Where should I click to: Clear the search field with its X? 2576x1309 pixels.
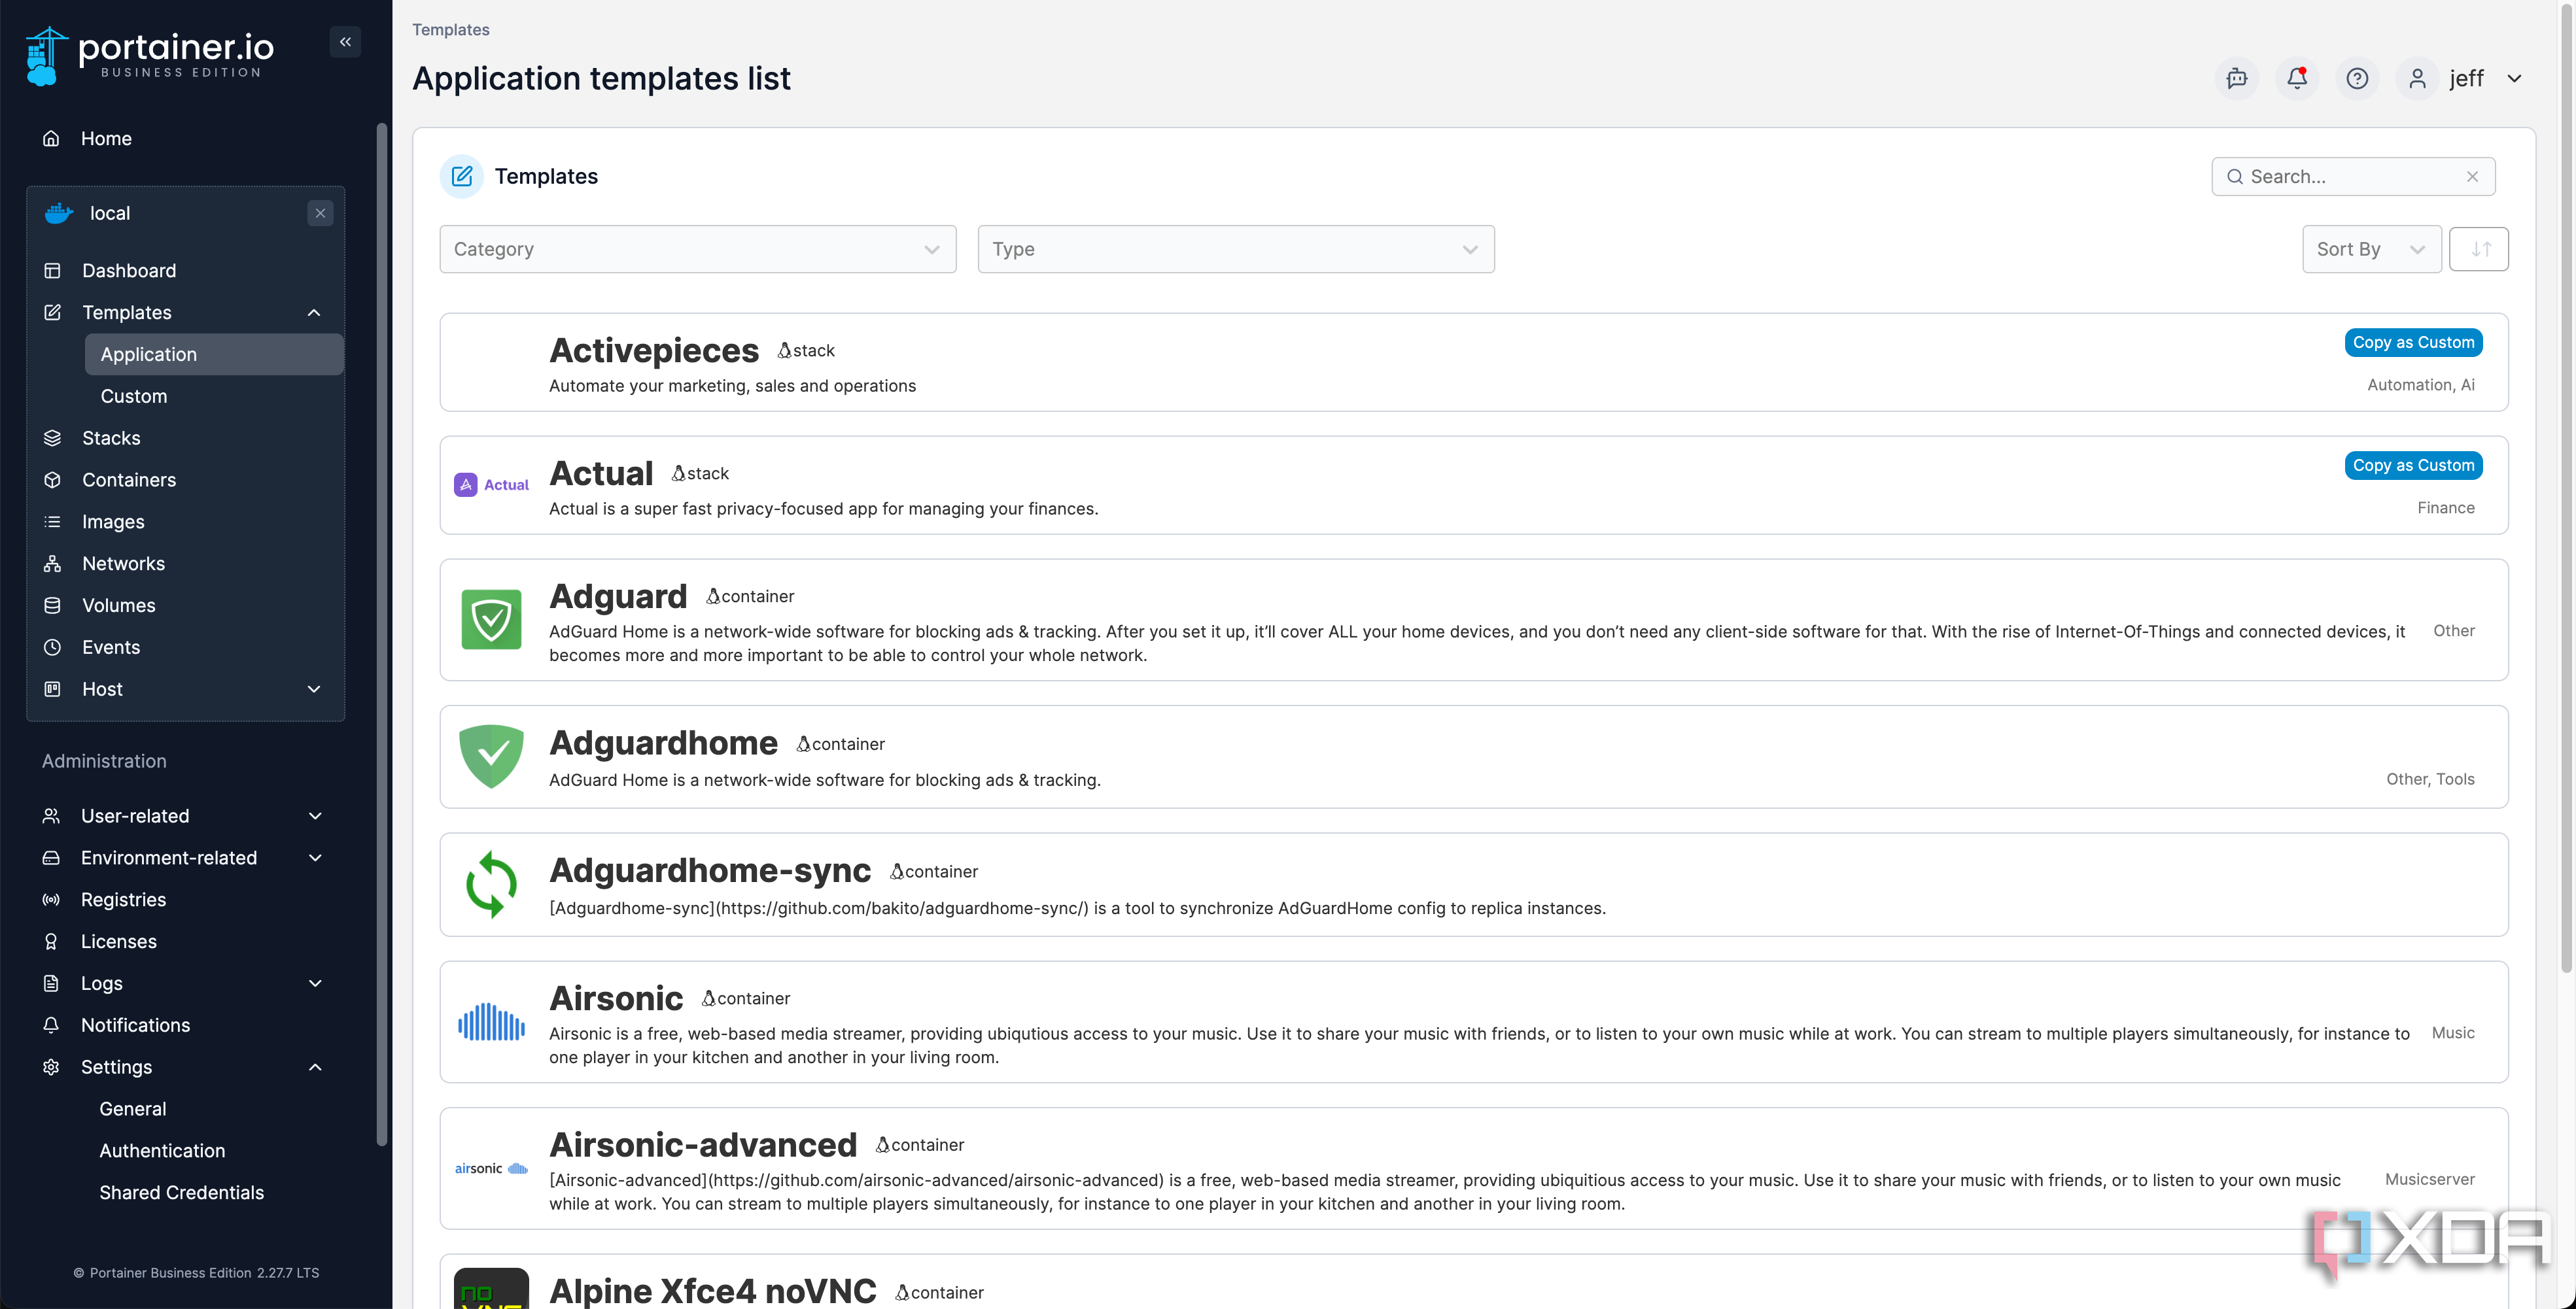click(2473, 176)
